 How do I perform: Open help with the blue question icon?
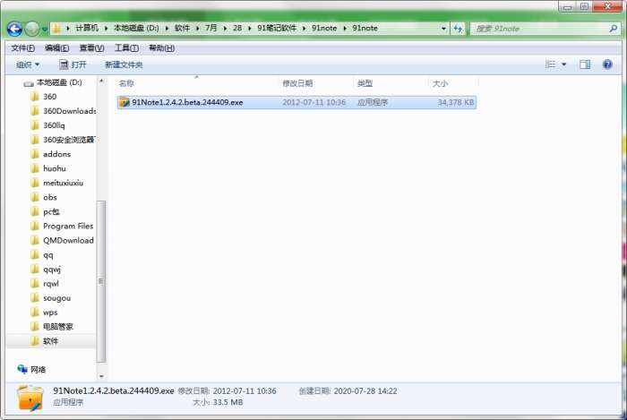click(x=607, y=64)
